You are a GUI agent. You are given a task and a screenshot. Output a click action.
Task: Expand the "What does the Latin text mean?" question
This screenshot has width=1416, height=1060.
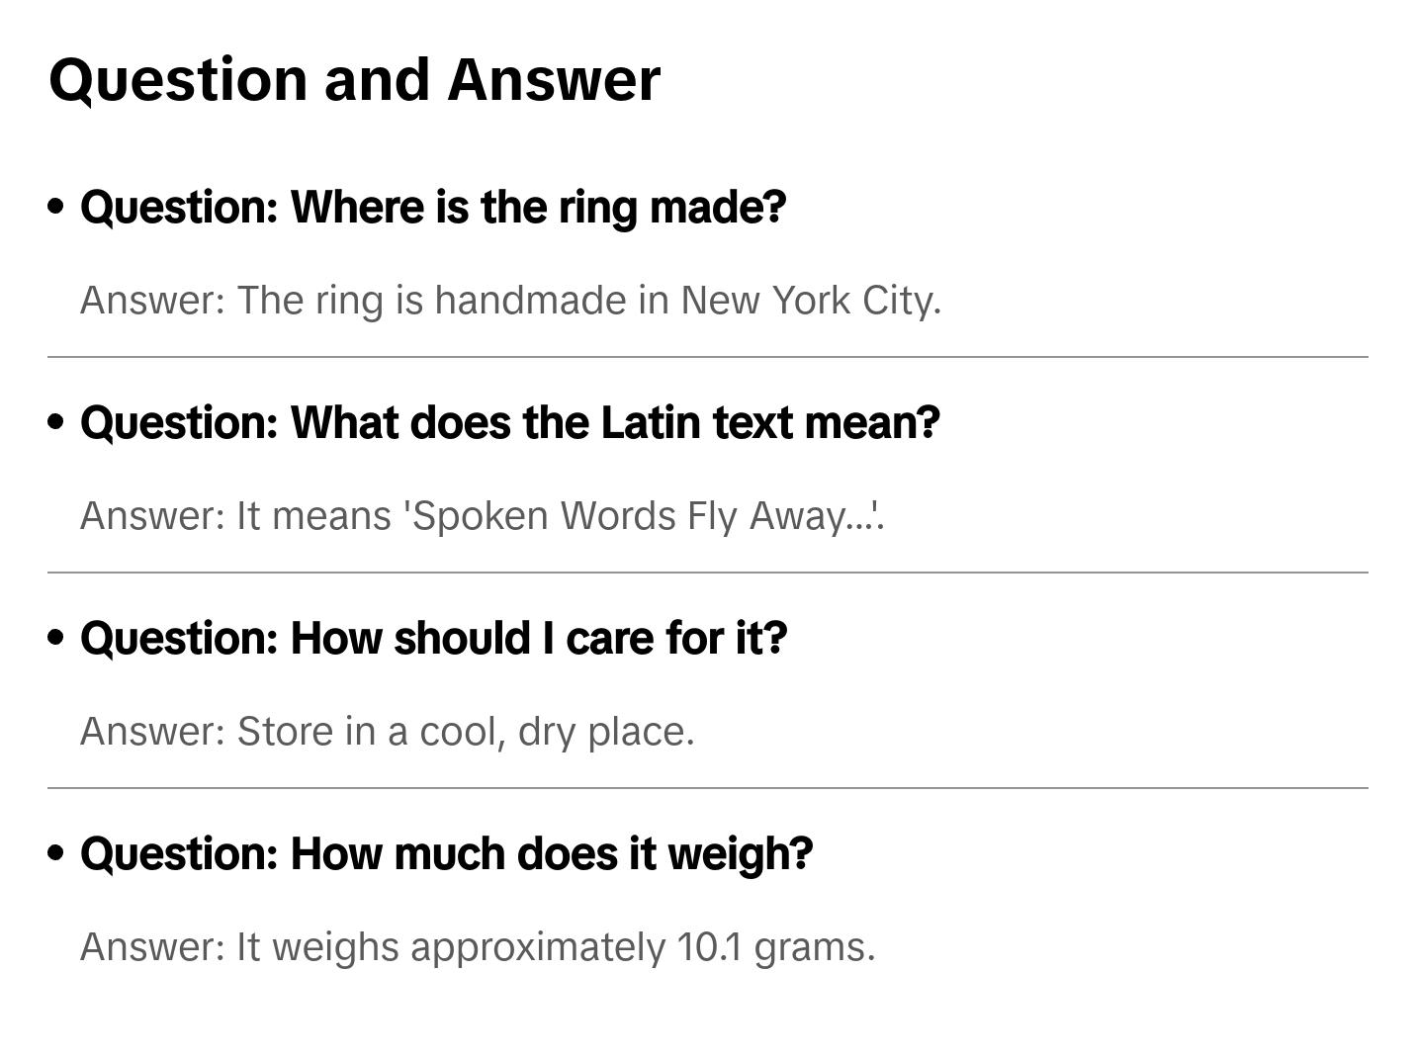[x=509, y=423]
